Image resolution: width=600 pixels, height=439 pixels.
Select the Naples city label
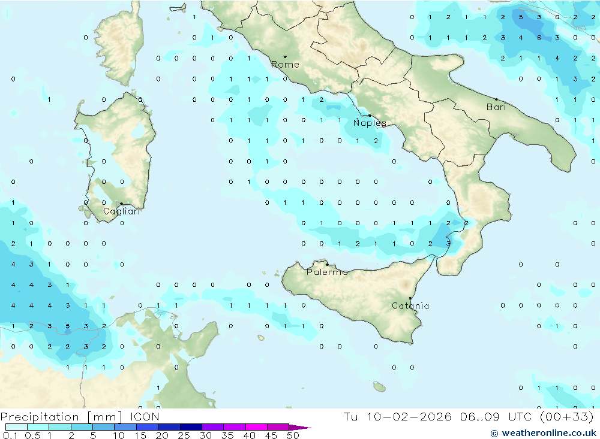pyautogui.click(x=370, y=123)
